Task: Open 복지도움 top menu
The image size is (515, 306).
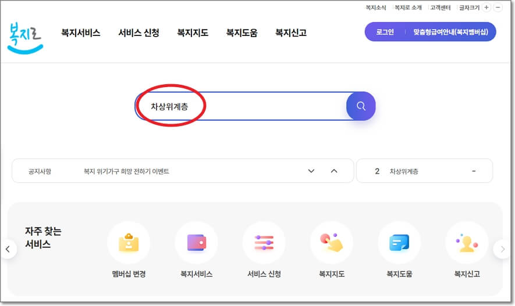Action: [241, 33]
